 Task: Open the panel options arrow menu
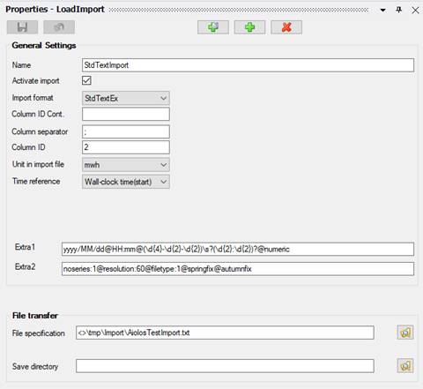[382, 11]
